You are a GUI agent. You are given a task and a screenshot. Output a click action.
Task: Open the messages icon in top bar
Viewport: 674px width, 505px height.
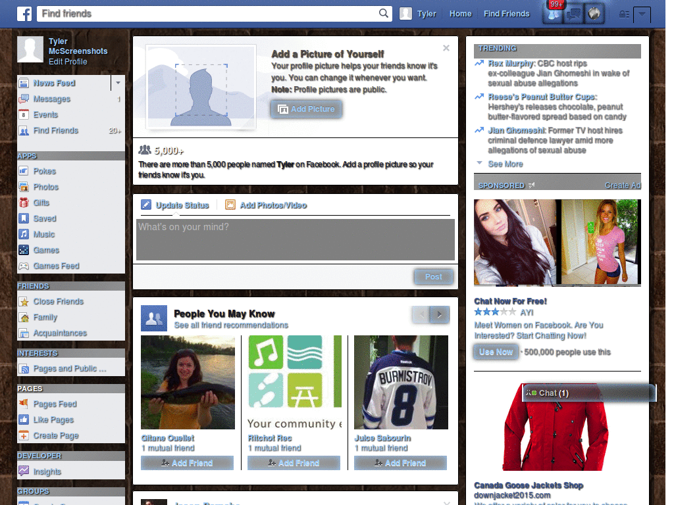click(x=573, y=14)
